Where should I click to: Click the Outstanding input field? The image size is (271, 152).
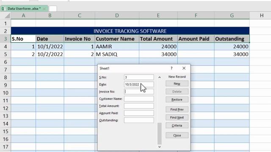pos(139,120)
